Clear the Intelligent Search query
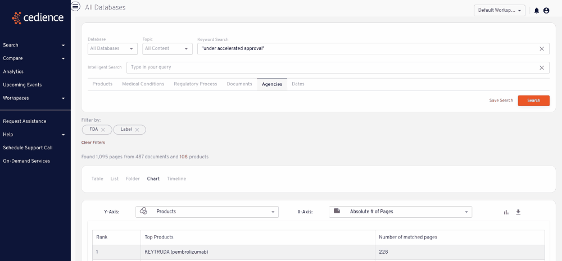 coord(542,67)
